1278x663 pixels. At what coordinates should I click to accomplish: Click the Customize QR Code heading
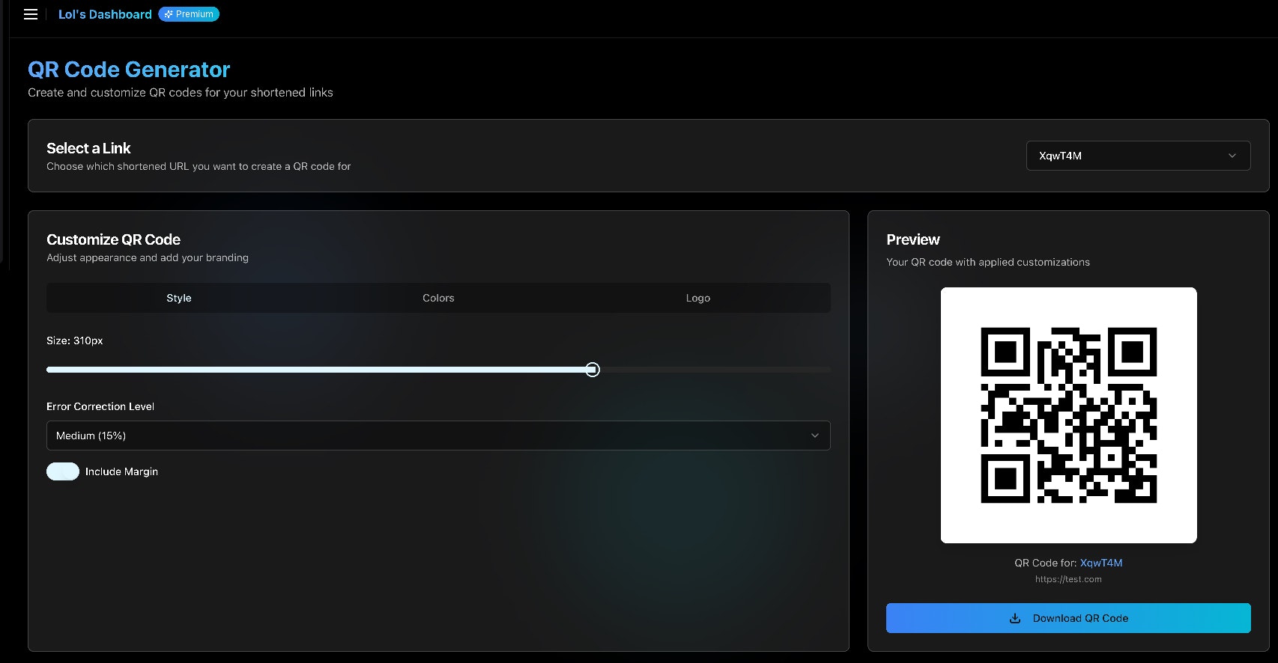pos(113,239)
